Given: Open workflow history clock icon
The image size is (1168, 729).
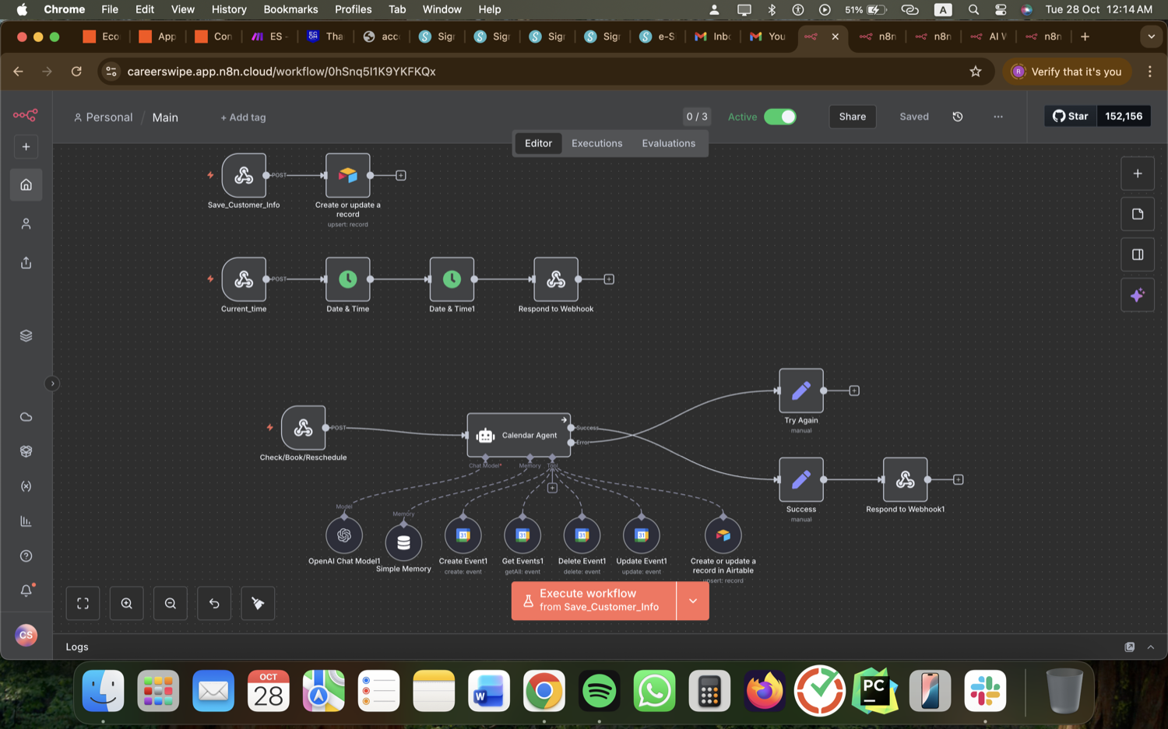Looking at the screenshot, I should click(958, 117).
